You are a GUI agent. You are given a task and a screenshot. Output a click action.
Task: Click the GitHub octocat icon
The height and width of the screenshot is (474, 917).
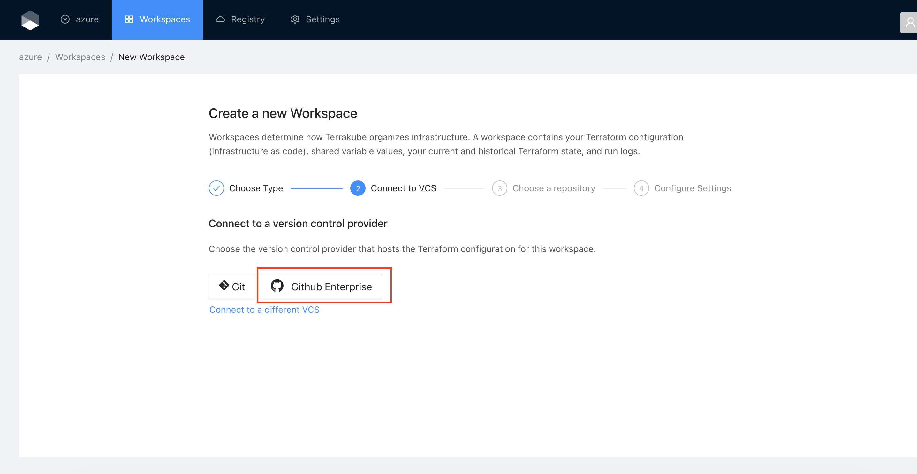[277, 286]
